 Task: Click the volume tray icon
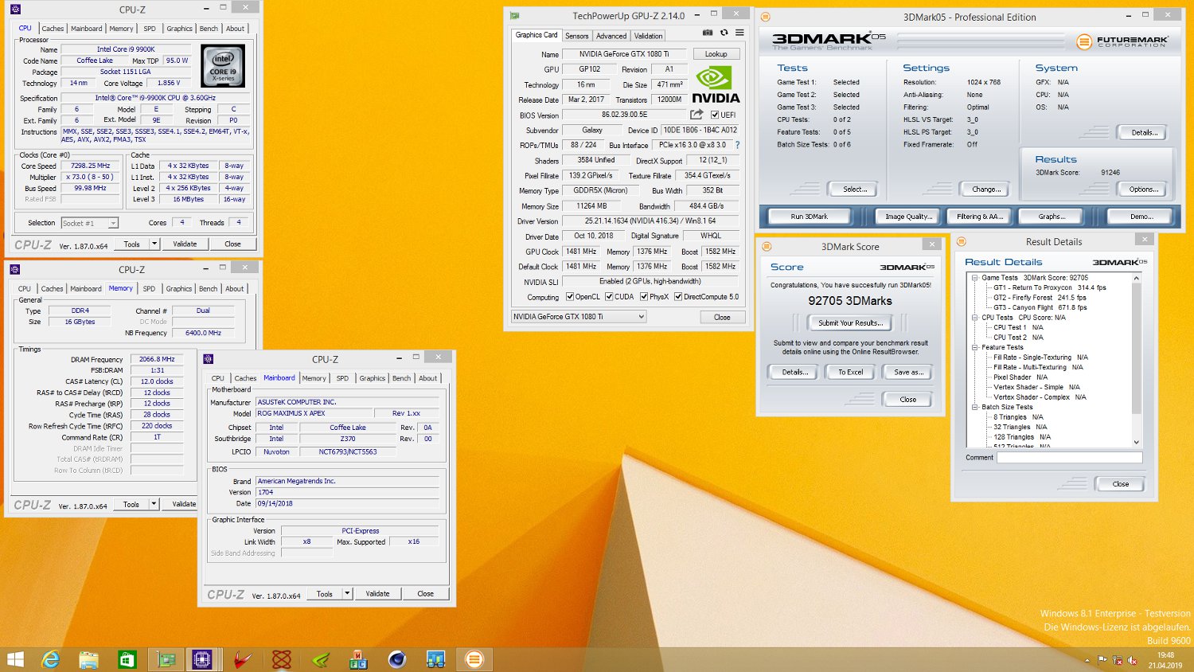pos(1132,660)
